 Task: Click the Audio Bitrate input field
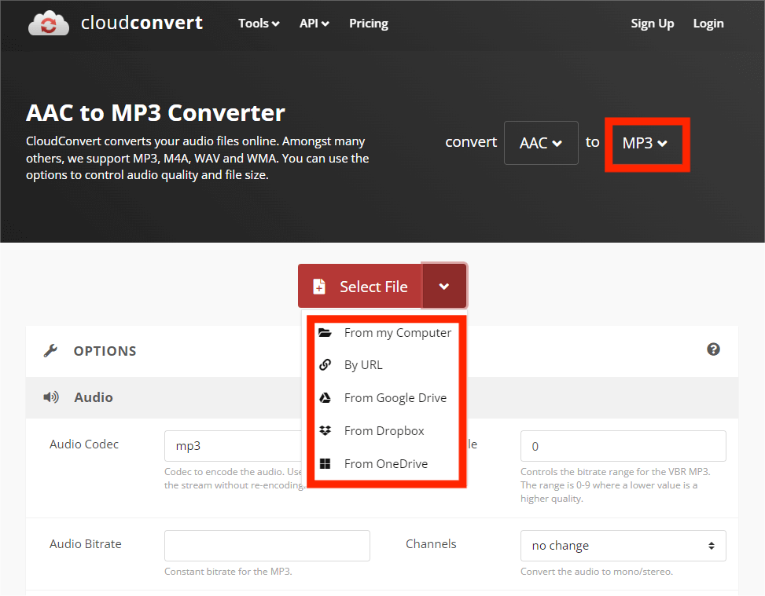[x=267, y=545]
